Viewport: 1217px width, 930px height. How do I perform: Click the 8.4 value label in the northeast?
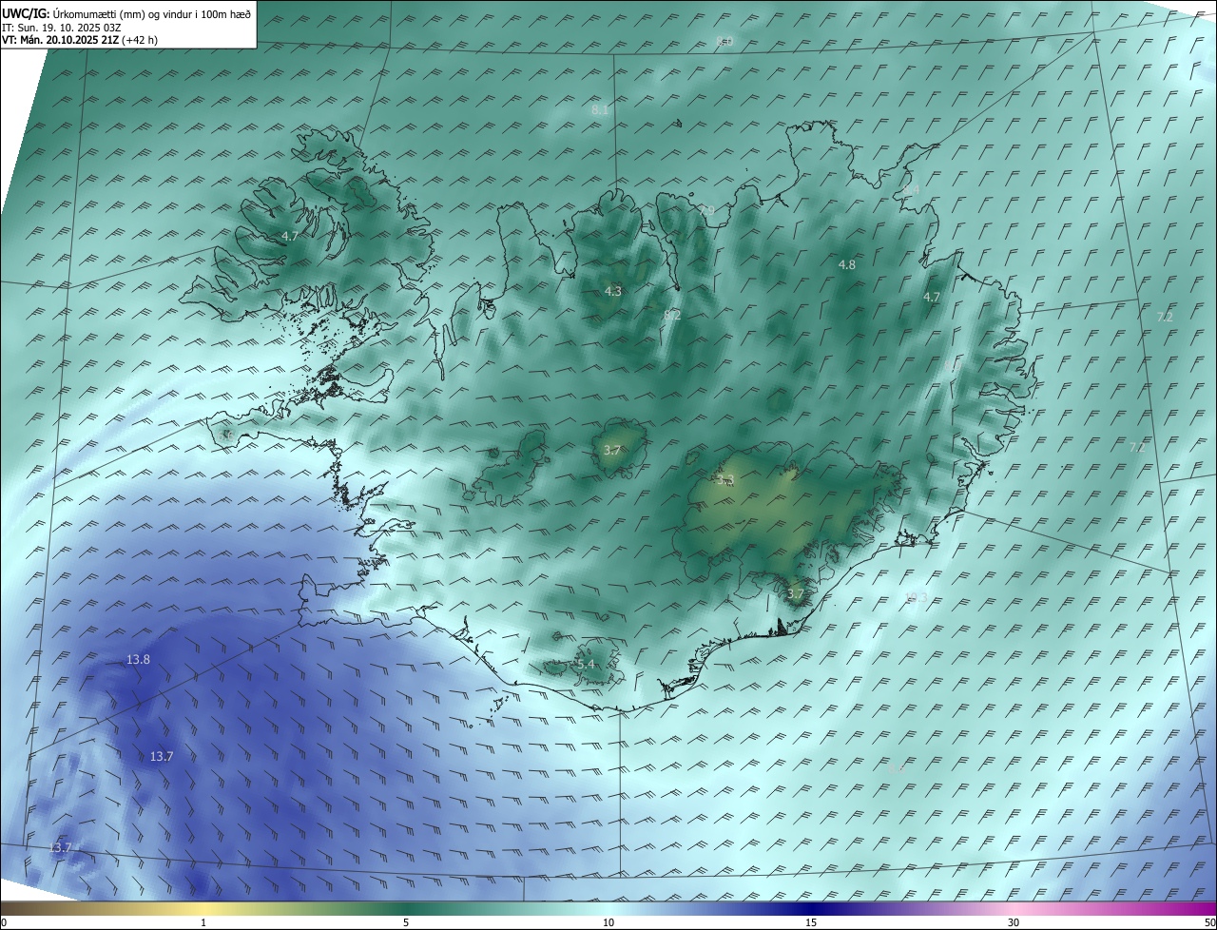pos(911,190)
